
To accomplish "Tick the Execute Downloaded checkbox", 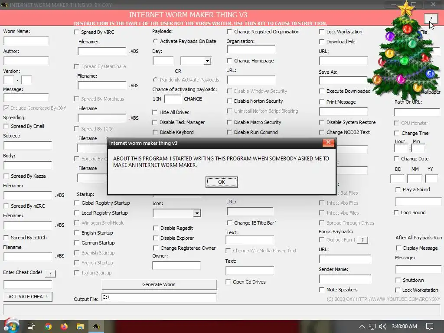I will click(x=322, y=91).
